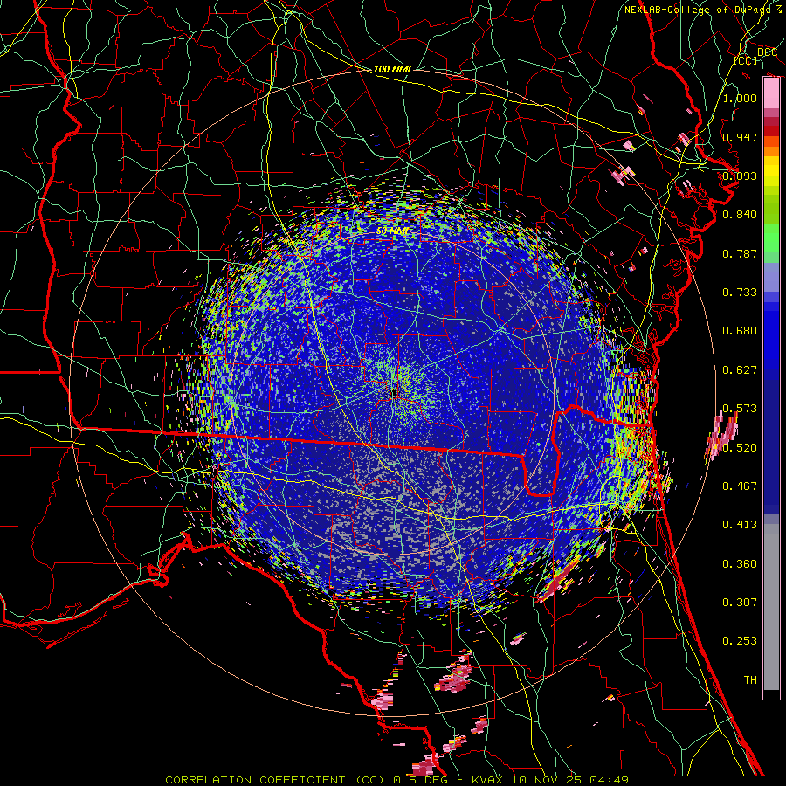Pick the yellow segment of the color bar
This screenshot has width=786, height=786.
771,172
